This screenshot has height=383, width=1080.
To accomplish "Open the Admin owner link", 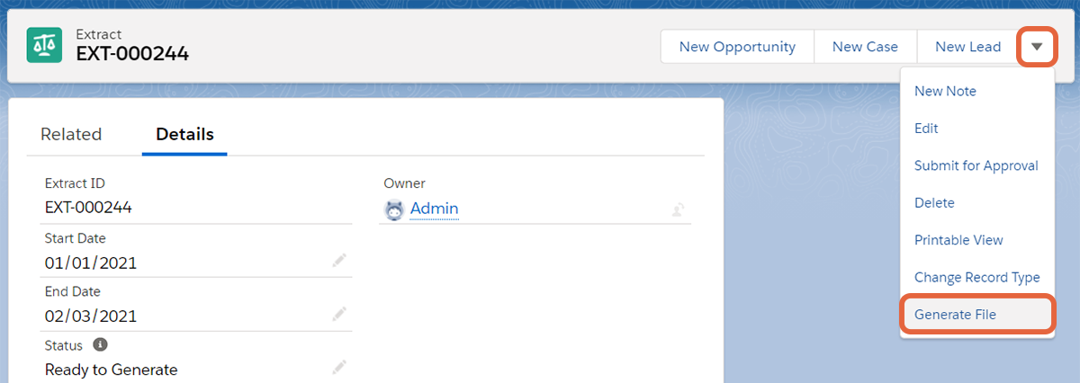I will point(434,209).
